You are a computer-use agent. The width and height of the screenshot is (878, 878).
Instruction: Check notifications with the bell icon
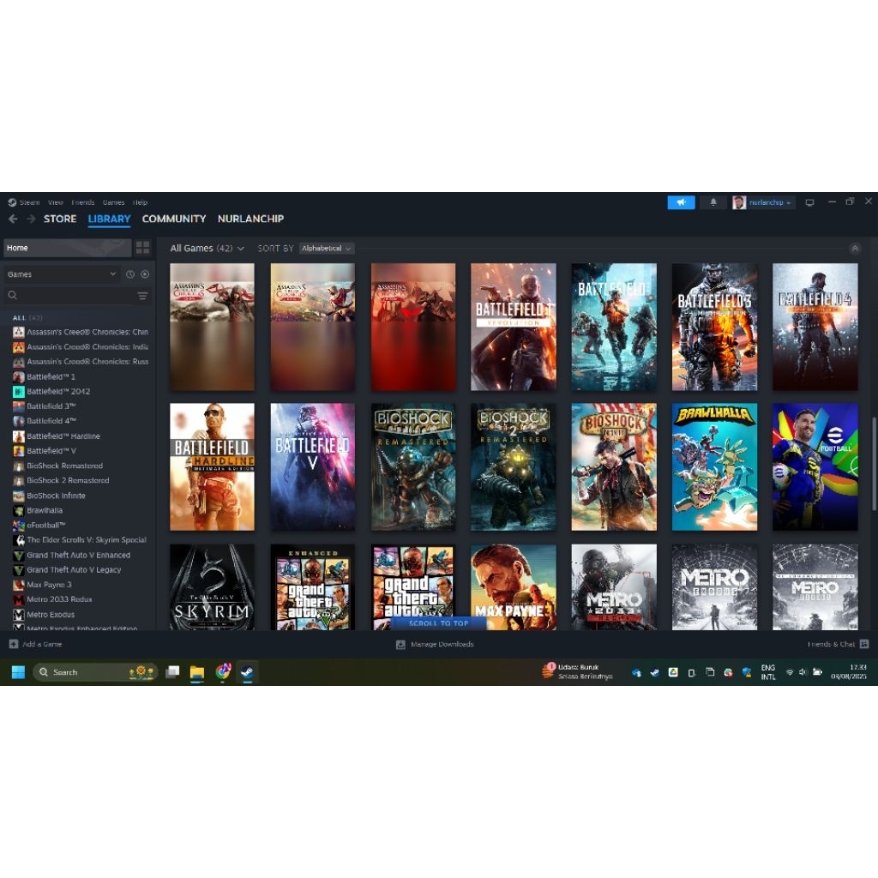click(x=713, y=202)
